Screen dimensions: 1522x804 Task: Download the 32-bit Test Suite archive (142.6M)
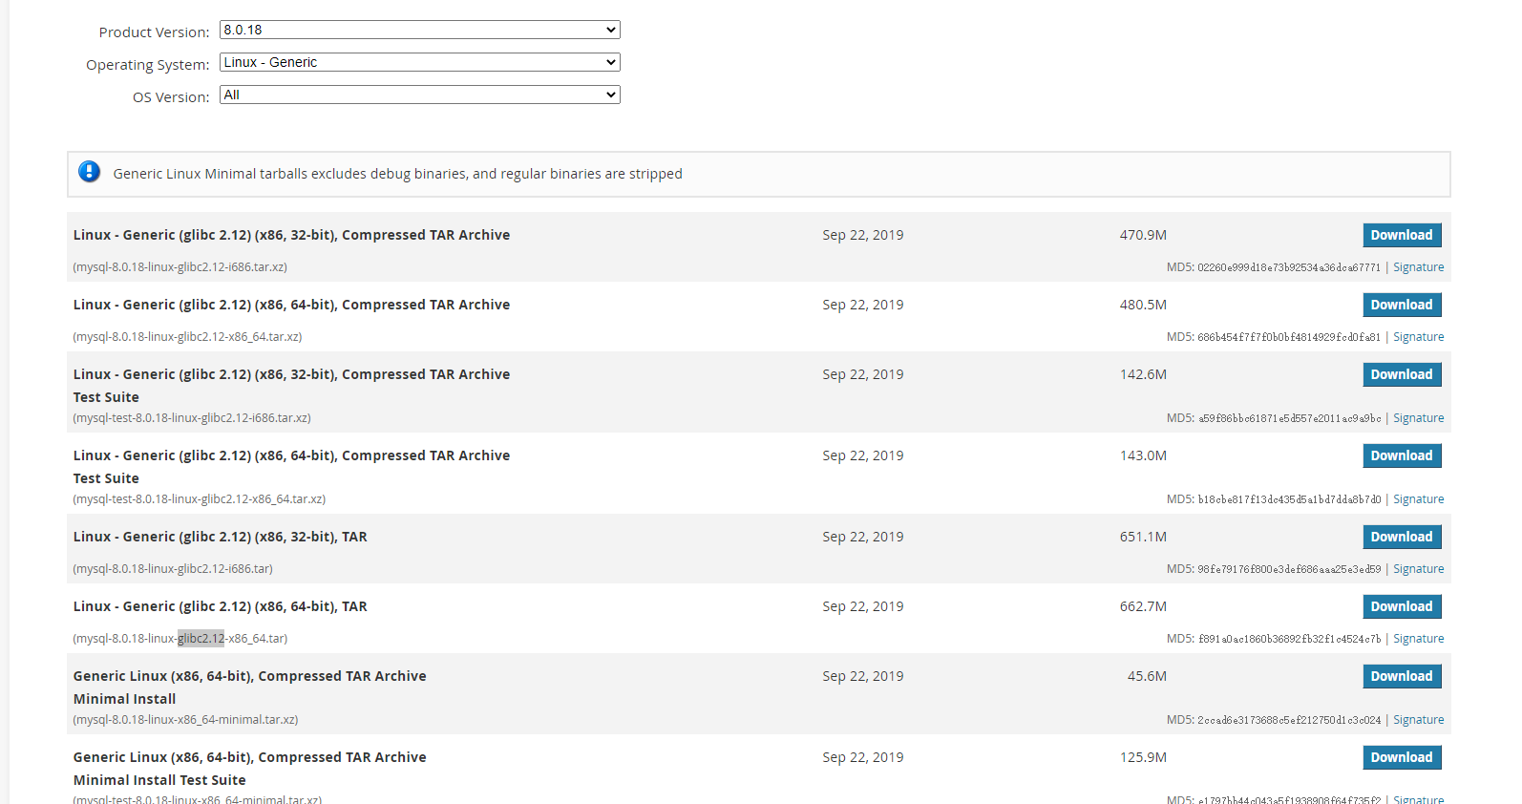[1402, 374]
